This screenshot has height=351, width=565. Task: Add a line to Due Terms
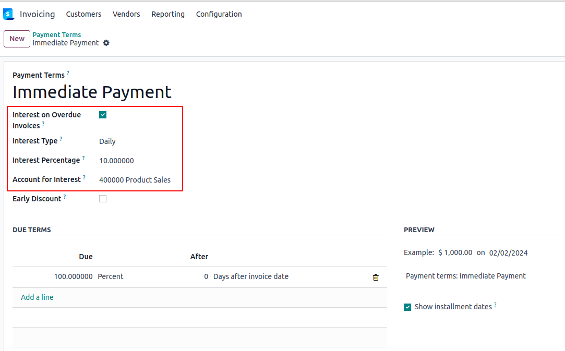click(37, 297)
